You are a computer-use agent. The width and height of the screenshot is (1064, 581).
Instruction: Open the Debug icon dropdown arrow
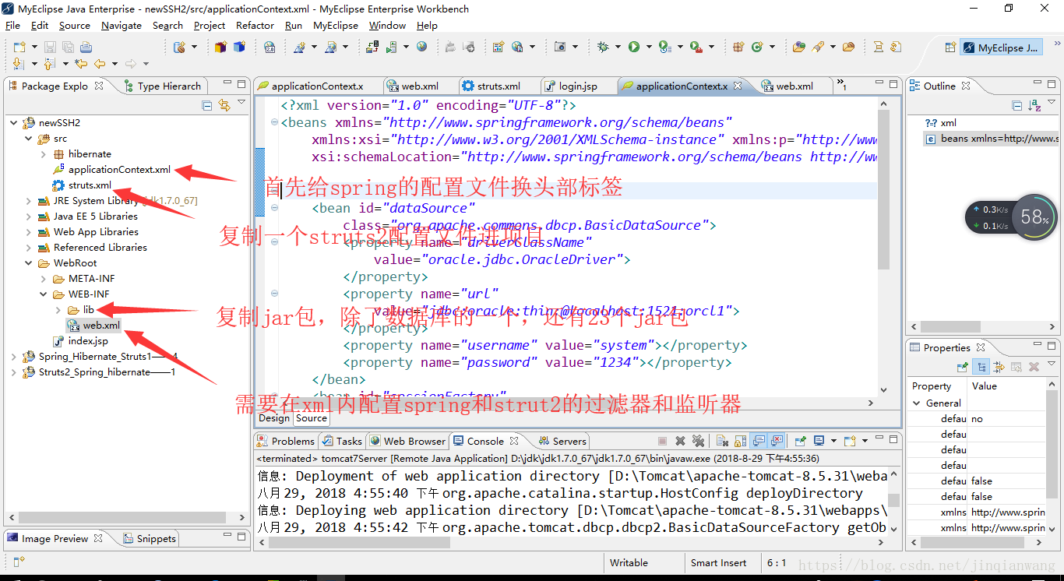pyautogui.click(x=617, y=48)
